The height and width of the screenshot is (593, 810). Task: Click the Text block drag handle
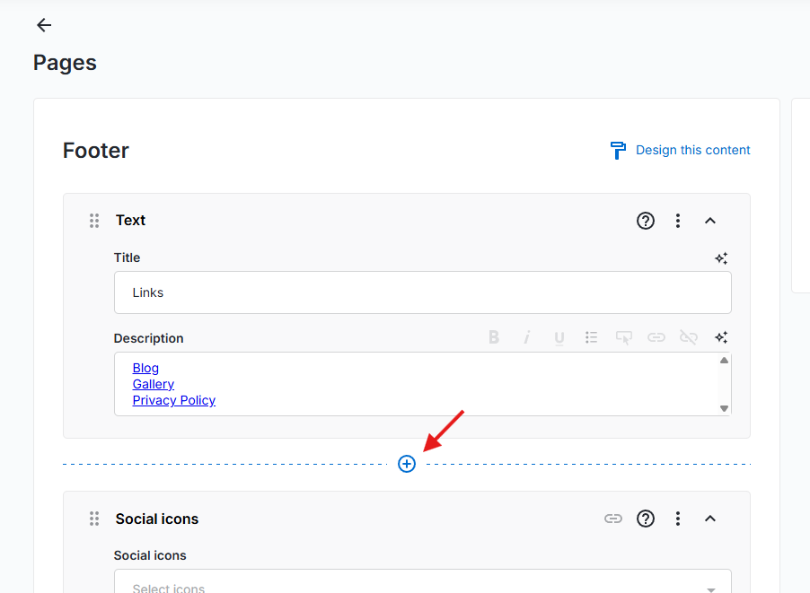[94, 221]
